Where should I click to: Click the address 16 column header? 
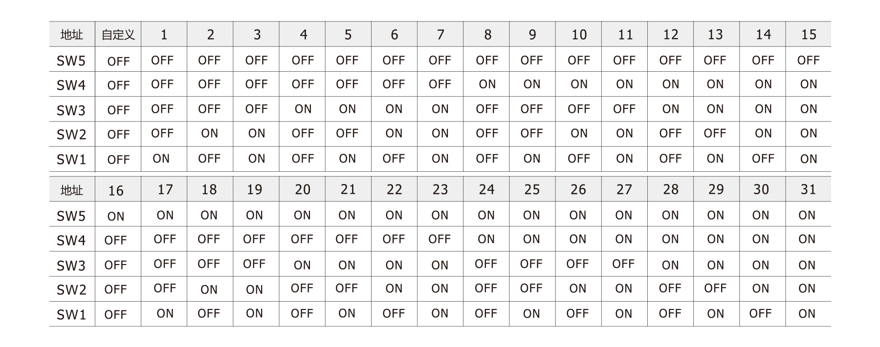pos(116,190)
